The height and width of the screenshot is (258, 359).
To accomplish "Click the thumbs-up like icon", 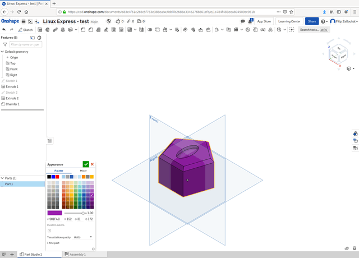I will [x=118, y=21].
